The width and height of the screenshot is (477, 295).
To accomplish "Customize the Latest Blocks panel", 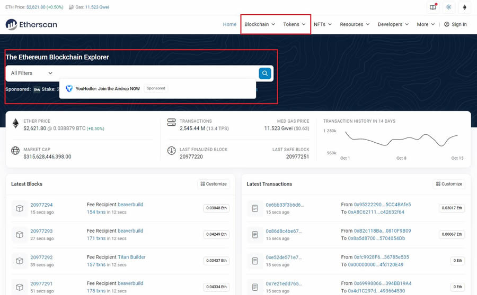I will coord(213,184).
